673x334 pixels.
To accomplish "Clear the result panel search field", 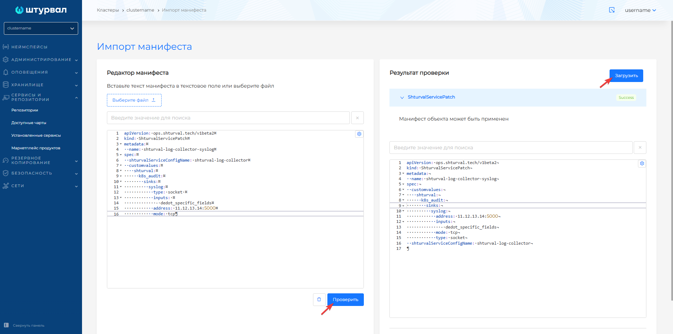I will (x=640, y=148).
